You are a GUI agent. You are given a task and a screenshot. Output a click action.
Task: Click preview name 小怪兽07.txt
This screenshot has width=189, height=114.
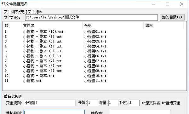click(95, 61)
